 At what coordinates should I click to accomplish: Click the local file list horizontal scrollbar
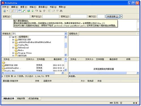33,73
